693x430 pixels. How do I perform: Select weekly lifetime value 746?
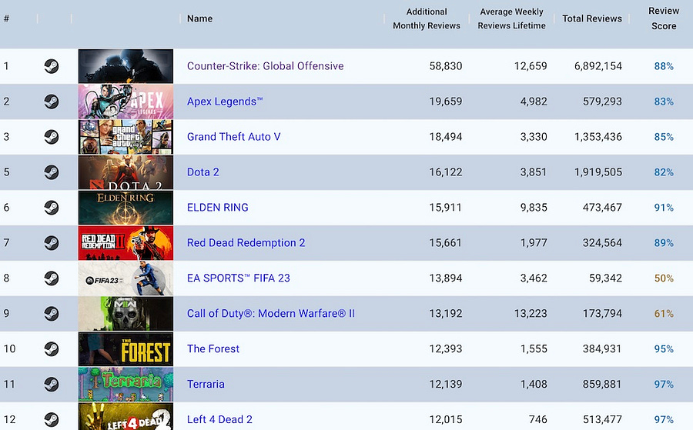(538, 419)
